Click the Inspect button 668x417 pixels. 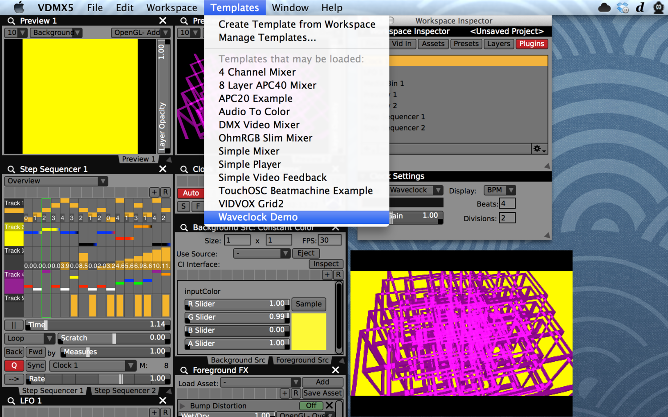click(x=326, y=264)
